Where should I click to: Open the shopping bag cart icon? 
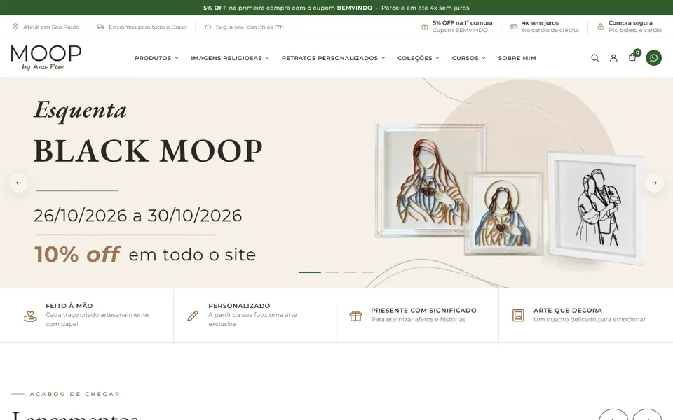tap(632, 57)
